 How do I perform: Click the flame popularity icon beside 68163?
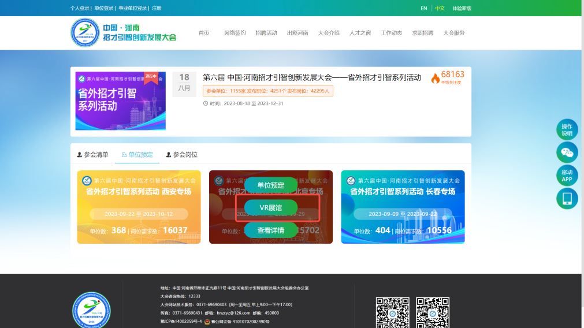[435, 78]
